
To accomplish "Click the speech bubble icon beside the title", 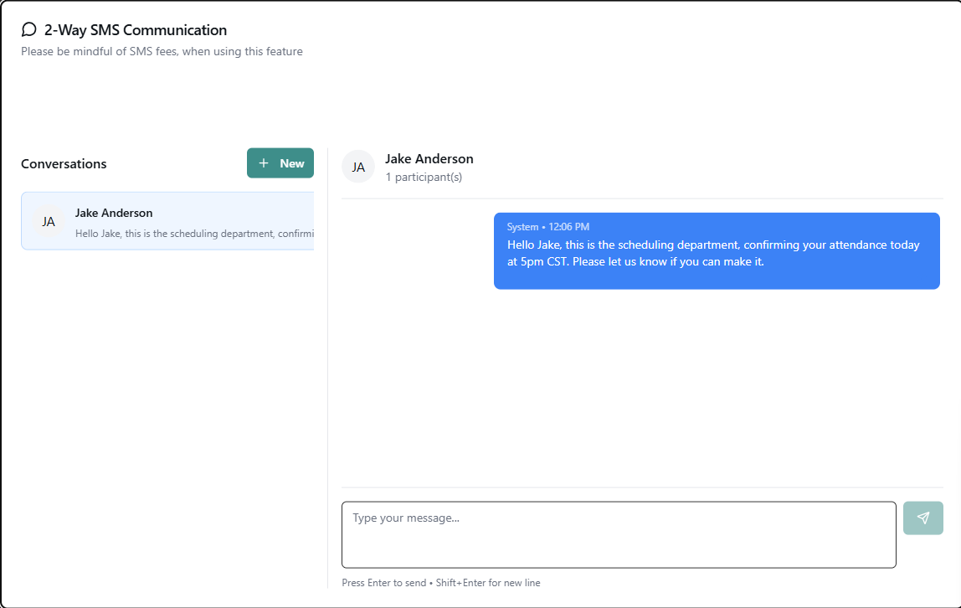I will pyautogui.click(x=28, y=30).
